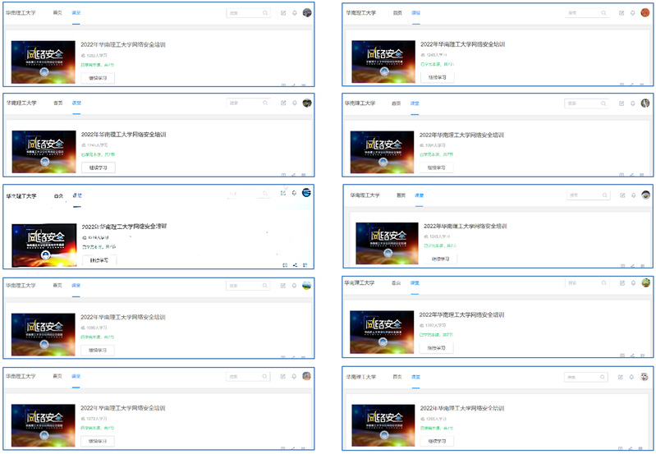Image resolution: width=656 pixels, height=454 pixels.
Task: Select the 首页 tab in the top-left panel
Action: click(57, 13)
